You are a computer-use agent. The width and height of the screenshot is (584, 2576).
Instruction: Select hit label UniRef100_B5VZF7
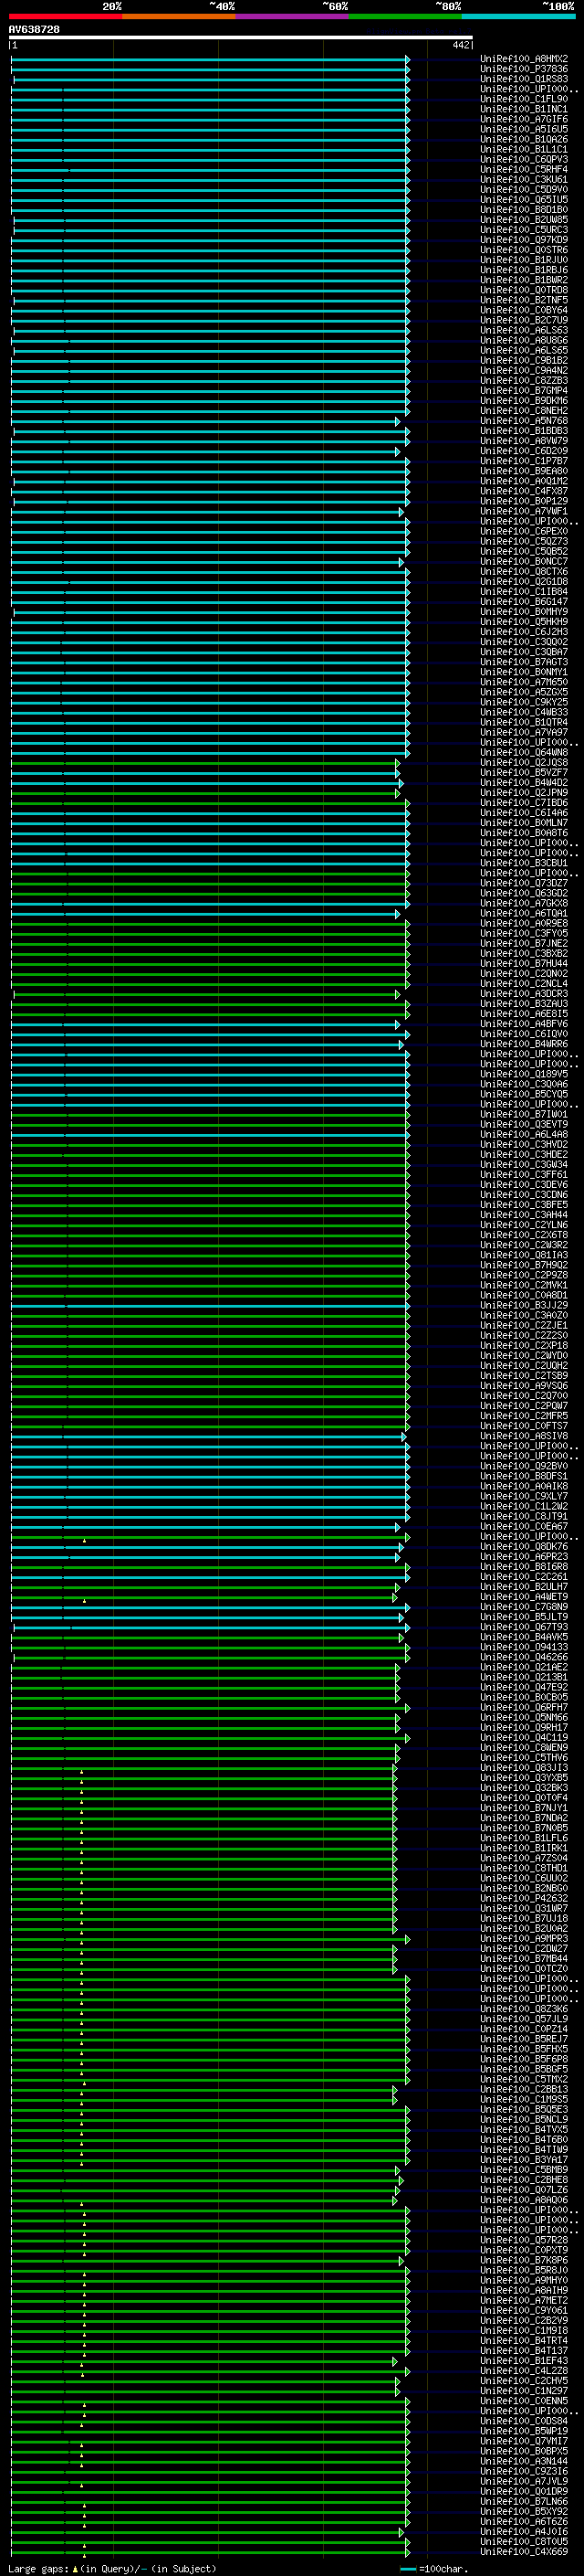(x=524, y=773)
